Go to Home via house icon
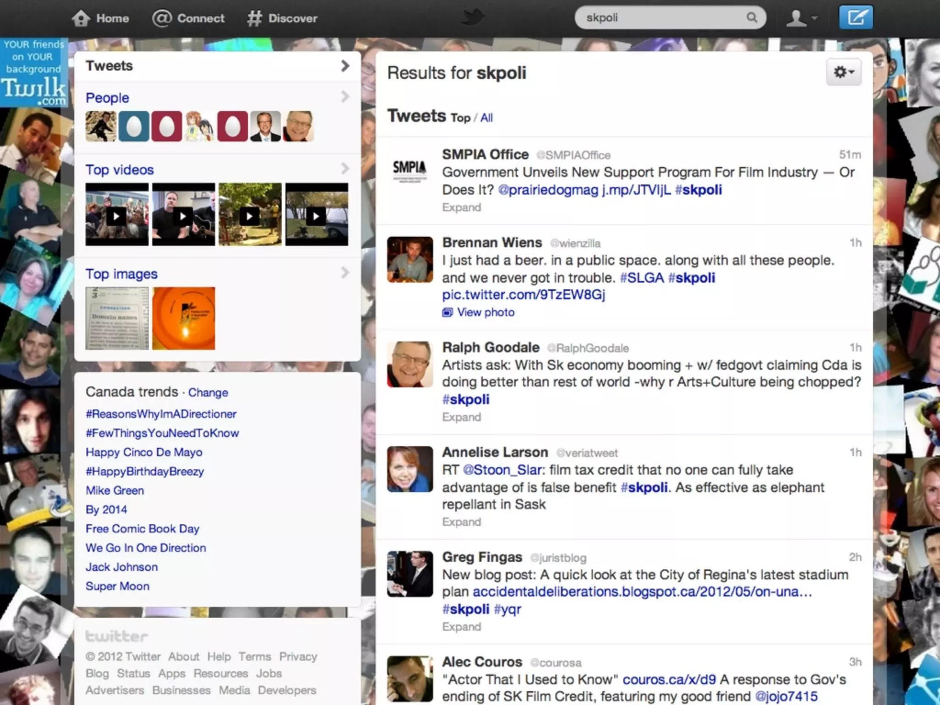940x705 pixels. click(x=81, y=18)
